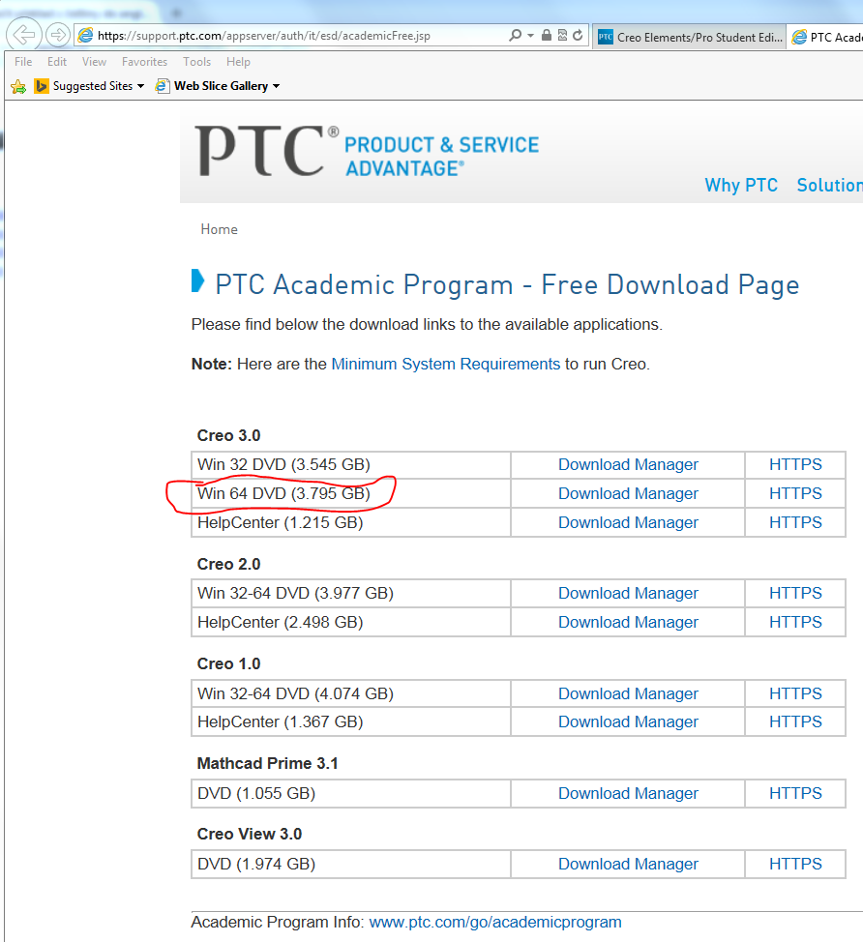Click the search magnifier in address bar
The height and width of the screenshot is (942, 863).
(x=515, y=36)
